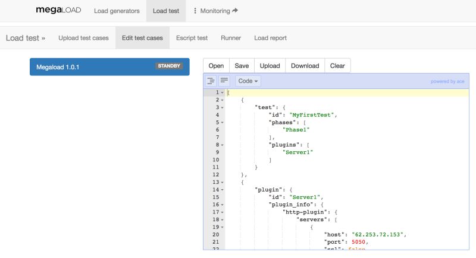Download the test case file
This screenshot has height=258, width=476.
coord(305,66)
